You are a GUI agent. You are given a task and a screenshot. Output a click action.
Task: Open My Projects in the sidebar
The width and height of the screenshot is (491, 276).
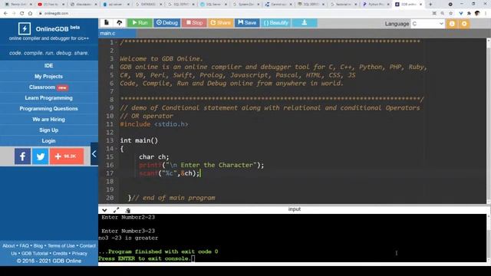[48, 77]
